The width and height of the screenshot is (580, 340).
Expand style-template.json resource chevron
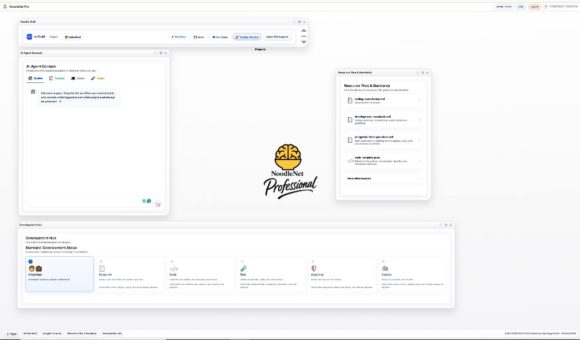419,161
